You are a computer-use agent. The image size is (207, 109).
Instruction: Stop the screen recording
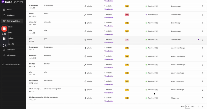[x=4, y=29]
